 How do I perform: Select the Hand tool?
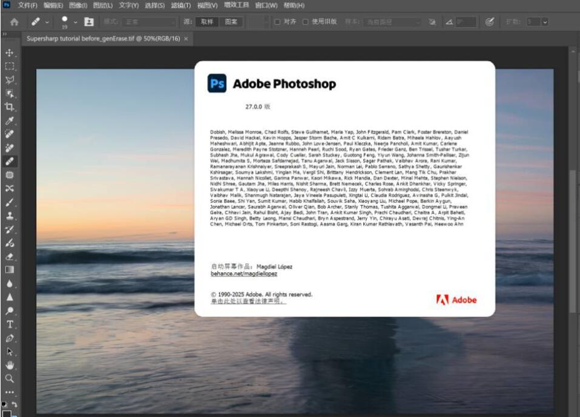click(10, 365)
